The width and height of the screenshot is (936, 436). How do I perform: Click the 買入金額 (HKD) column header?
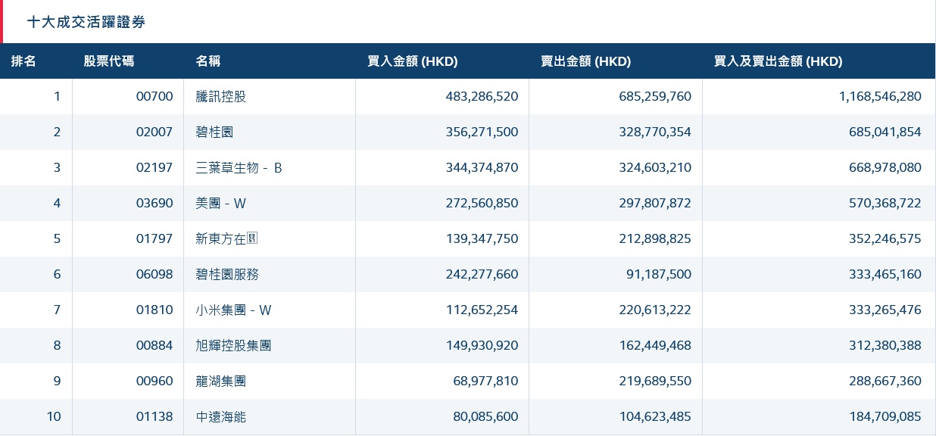(413, 61)
